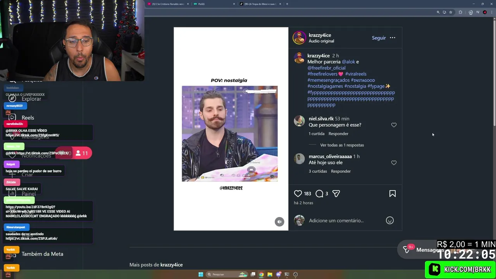Open Chrome from the taskbar
The height and width of the screenshot is (279, 496).
(x=262, y=274)
